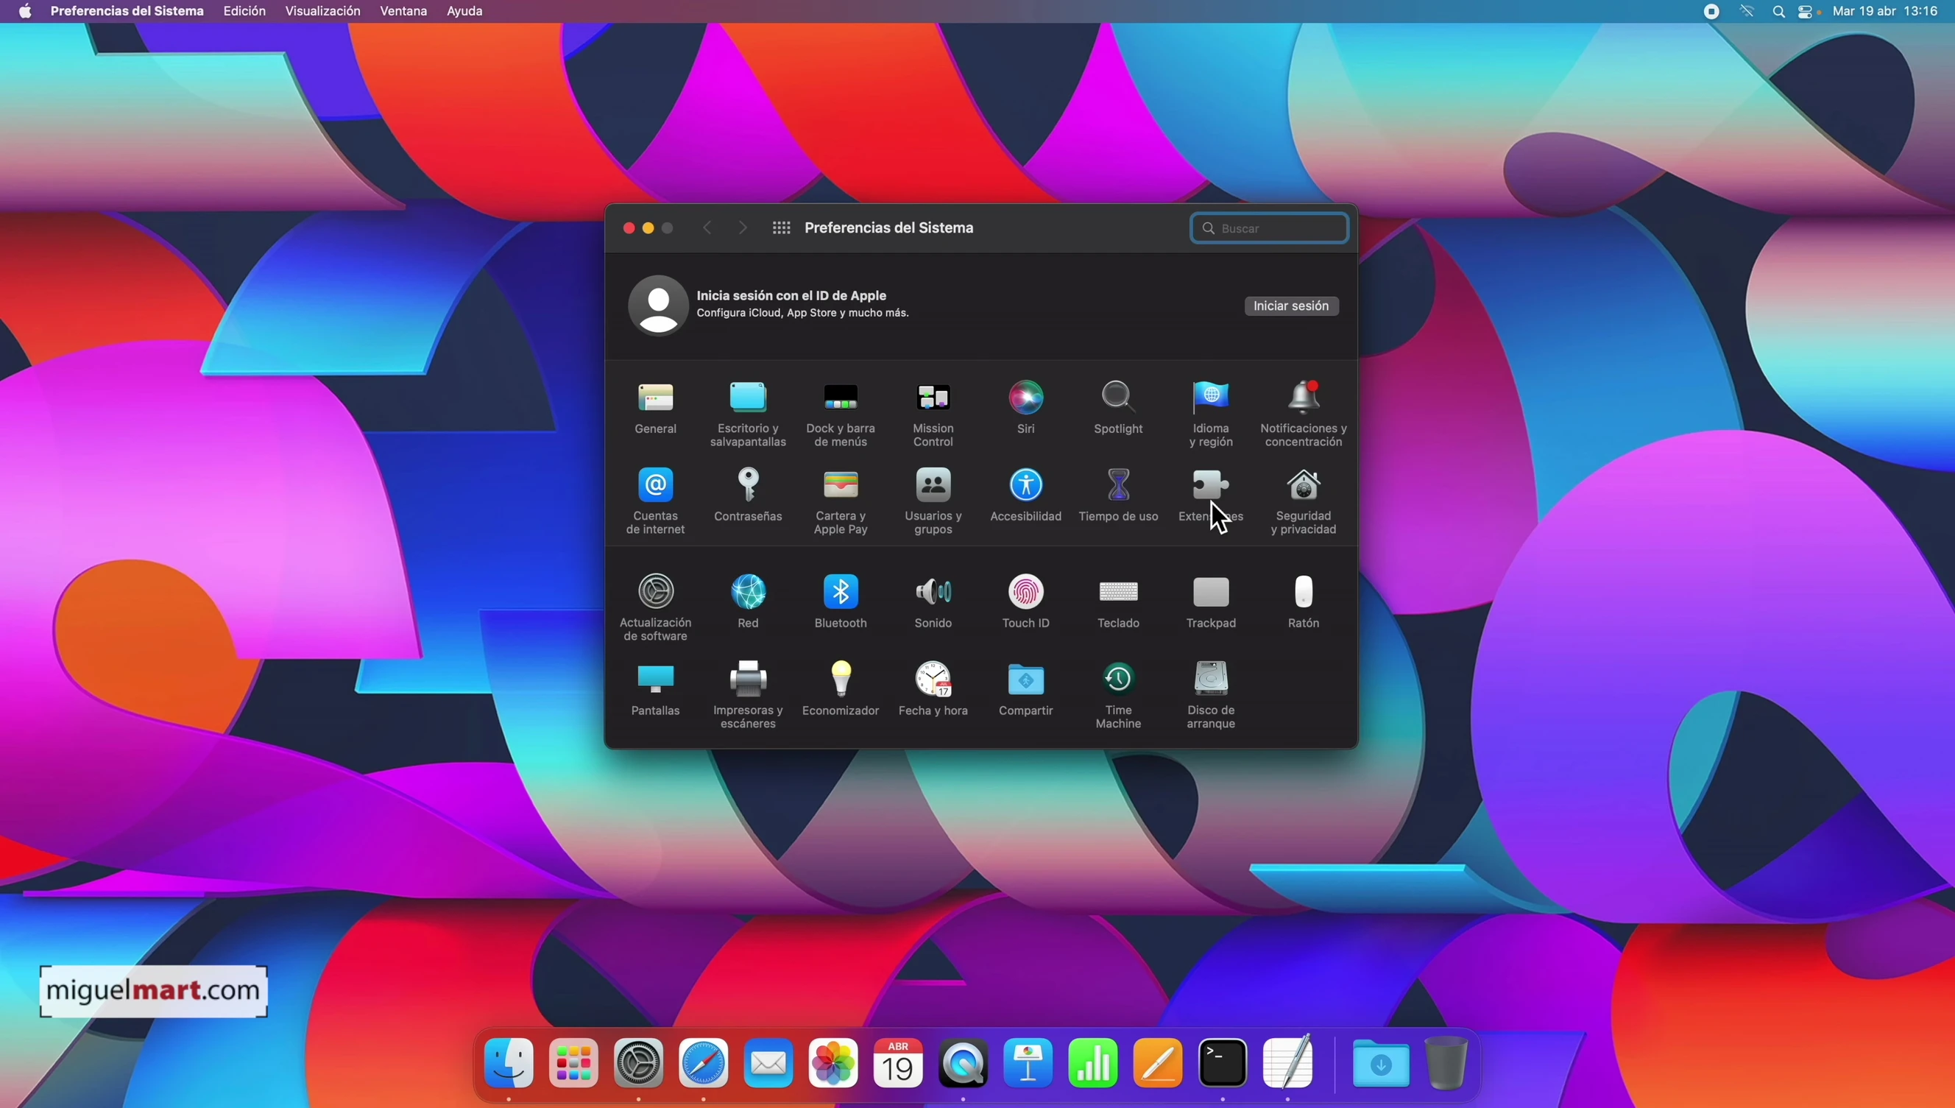Open Mail from the Dock
Image resolution: width=1955 pixels, height=1108 pixels.
[x=768, y=1063]
